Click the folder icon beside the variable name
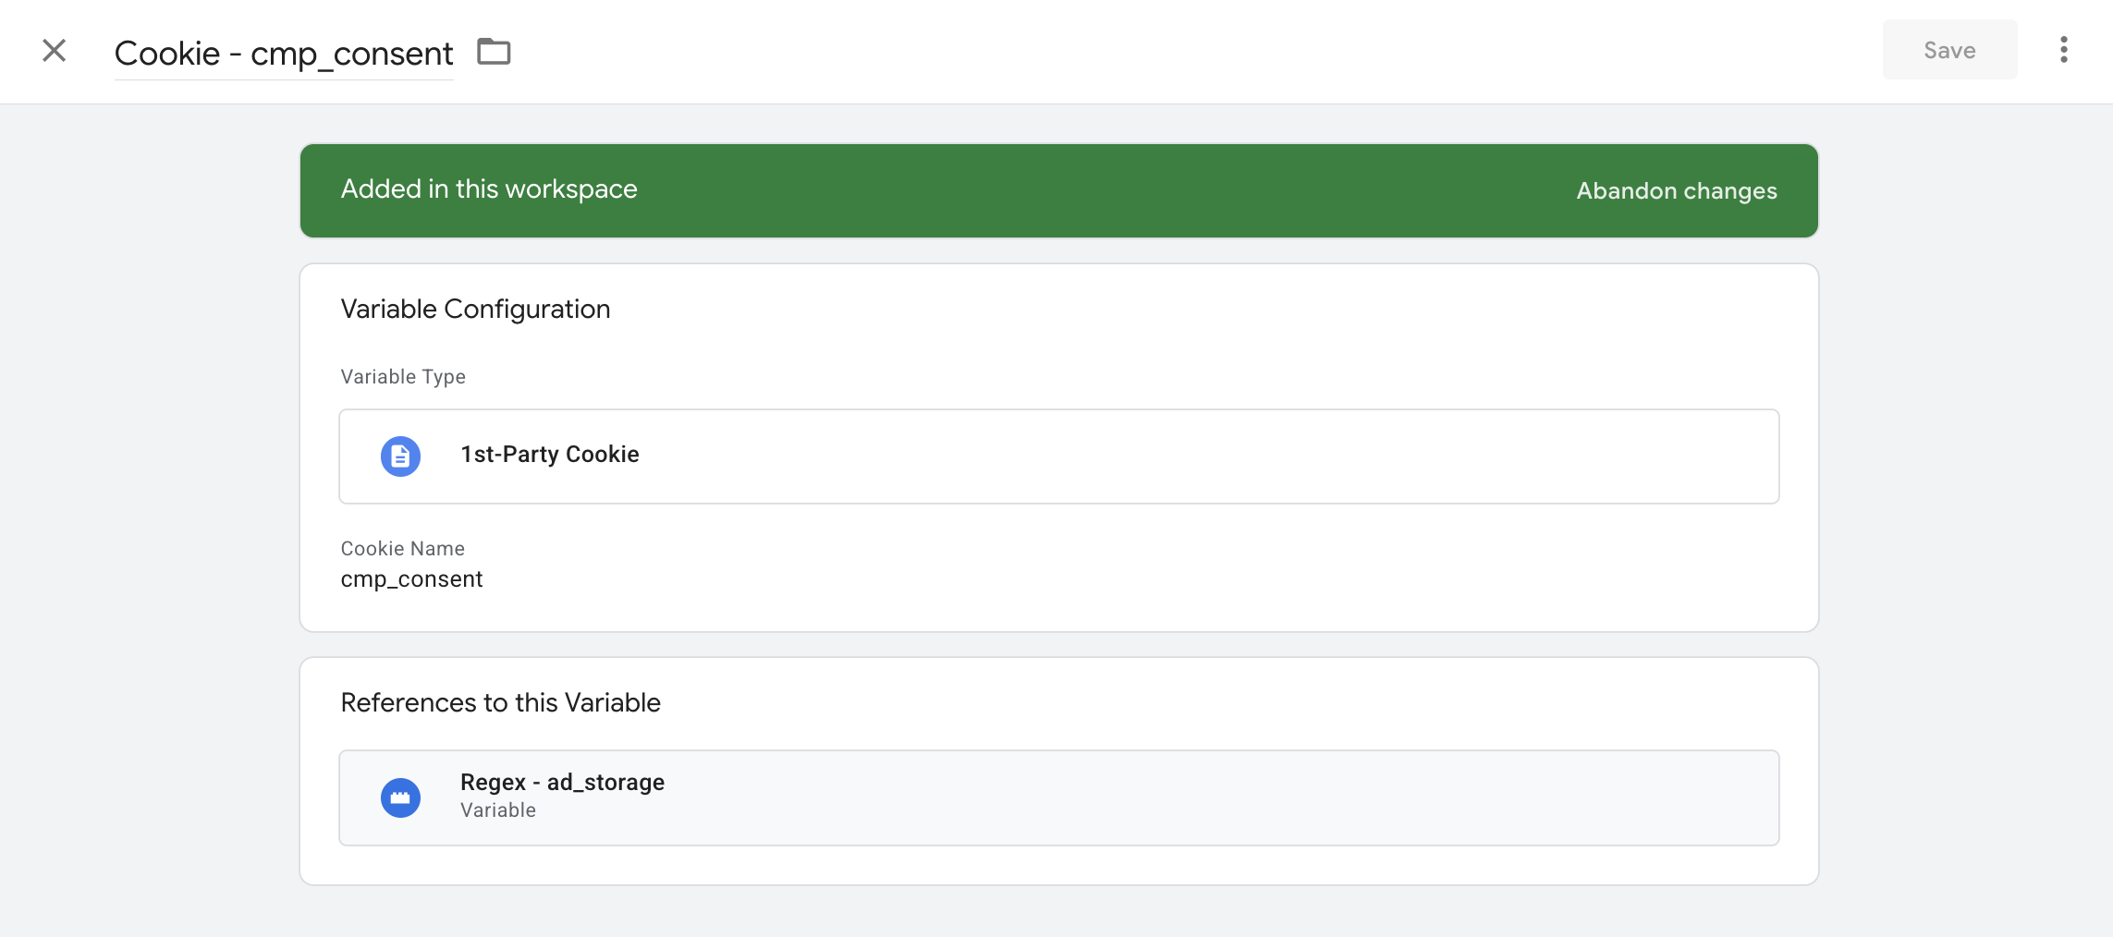 (493, 51)
